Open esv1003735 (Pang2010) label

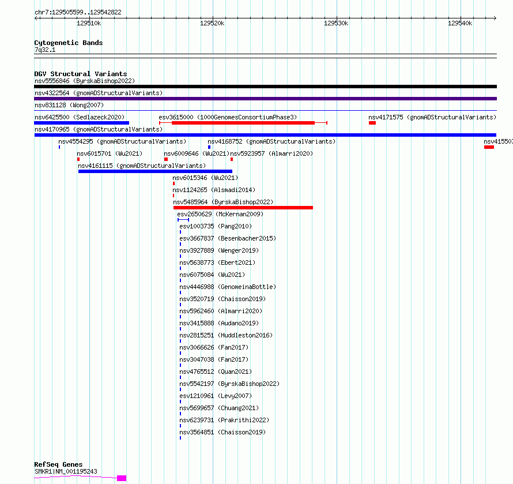click(x=216, y=226)
